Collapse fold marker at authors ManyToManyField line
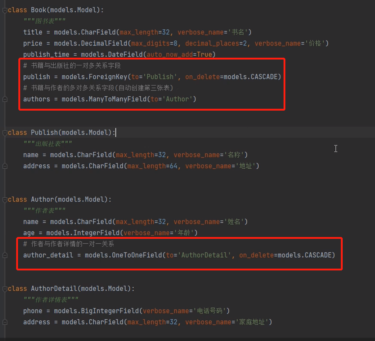This screenshot has width=375, height=341. point(5,99)
